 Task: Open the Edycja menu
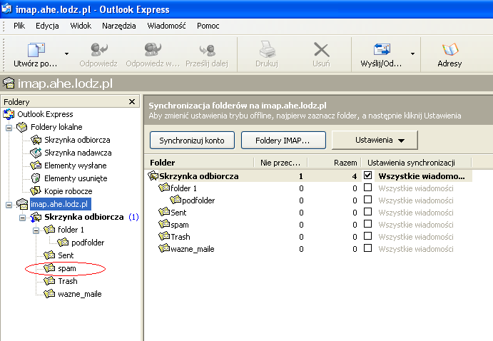(x=47, y=26)
